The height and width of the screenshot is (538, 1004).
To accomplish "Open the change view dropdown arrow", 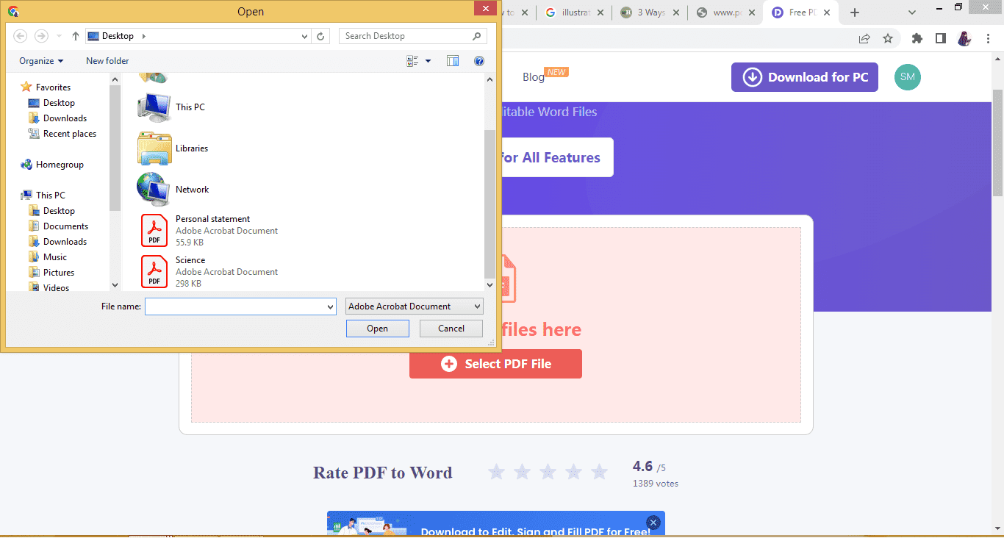I will pos(427,61).
